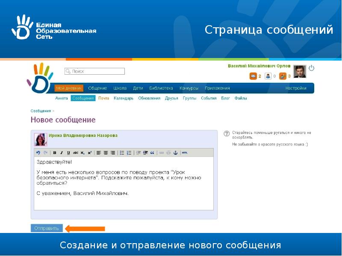Log out using the power icon

tap(311, 68)
